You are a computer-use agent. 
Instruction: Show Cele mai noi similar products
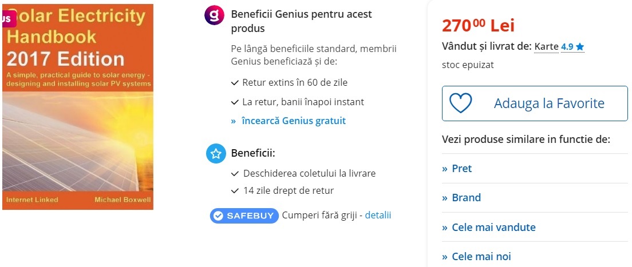(481, 256)
